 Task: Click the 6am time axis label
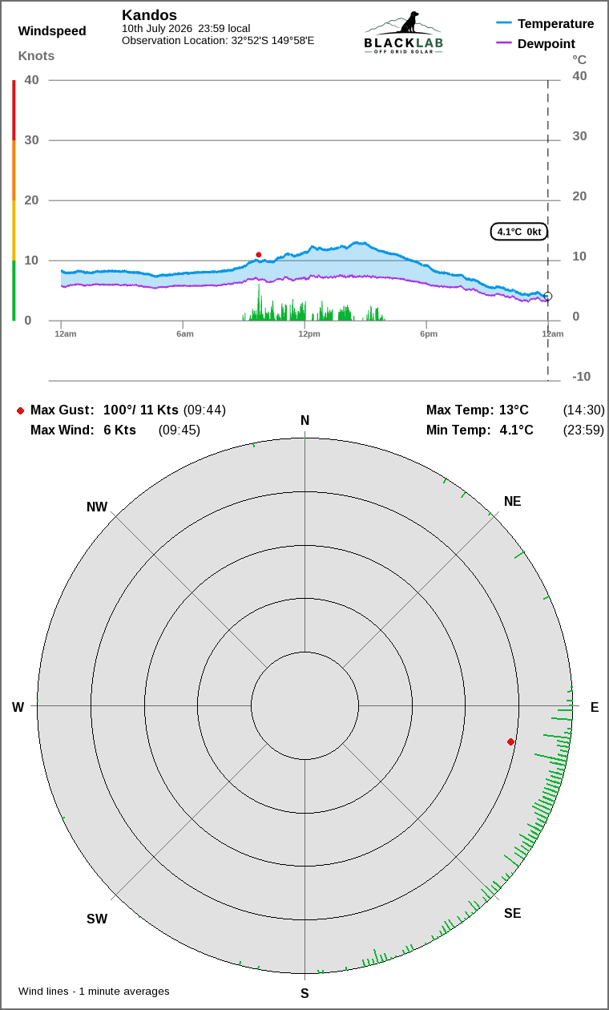click(185, 333)
